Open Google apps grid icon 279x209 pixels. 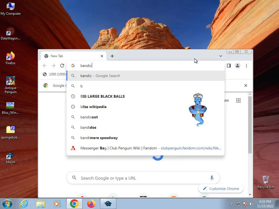238,100
